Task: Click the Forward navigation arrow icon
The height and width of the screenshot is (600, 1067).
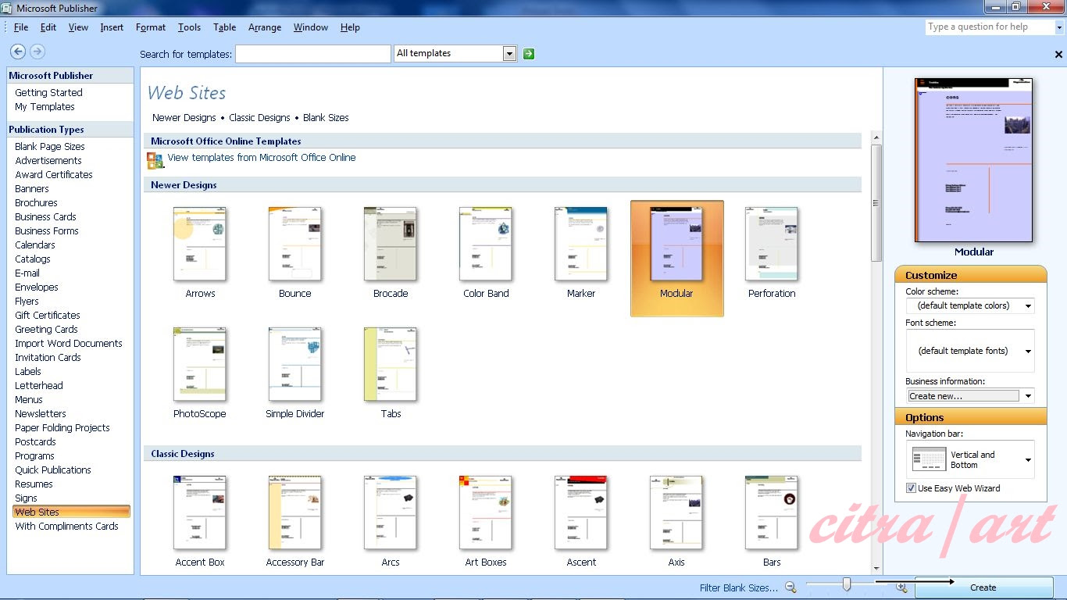Action: (37, 52)
